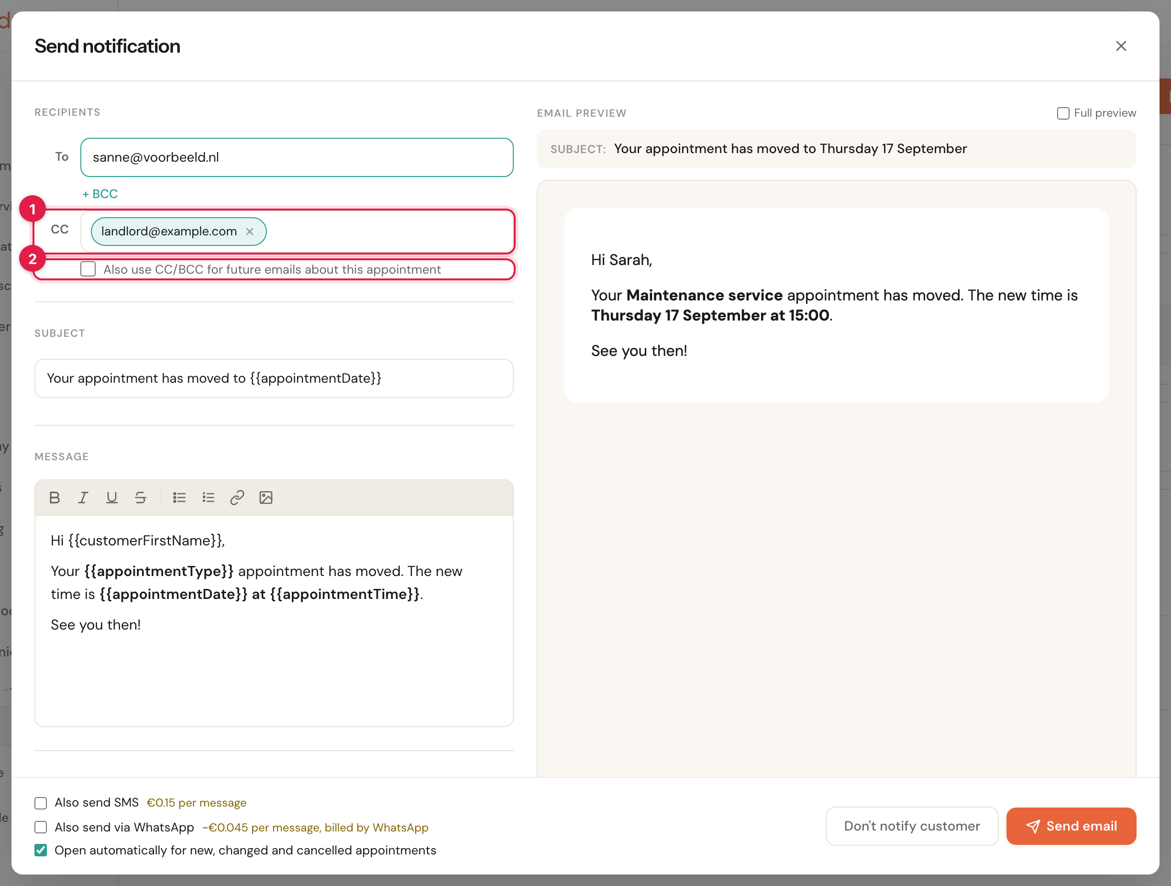This screenshot has width=1171, height=886.
Task: Enable the Full preview checkbox
Action: coord(1063,113)
